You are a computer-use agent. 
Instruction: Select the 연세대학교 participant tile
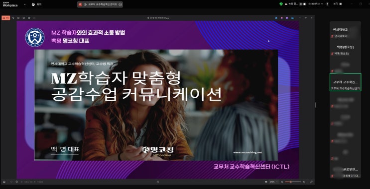click(345, 31)
